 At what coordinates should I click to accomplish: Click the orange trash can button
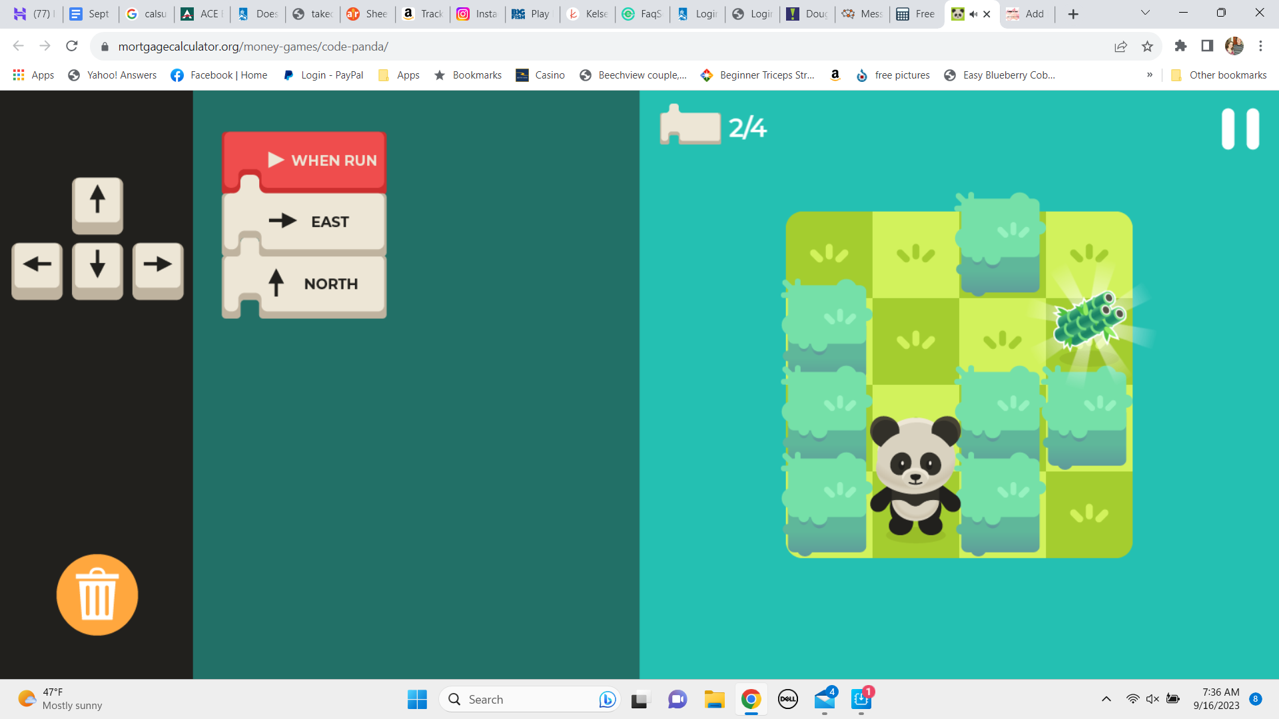tap(97, 595)
